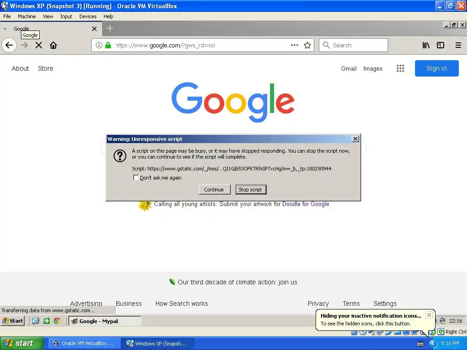Go to the browser home page icon
This screenshot has height=350, width=467.
point(53,45)
